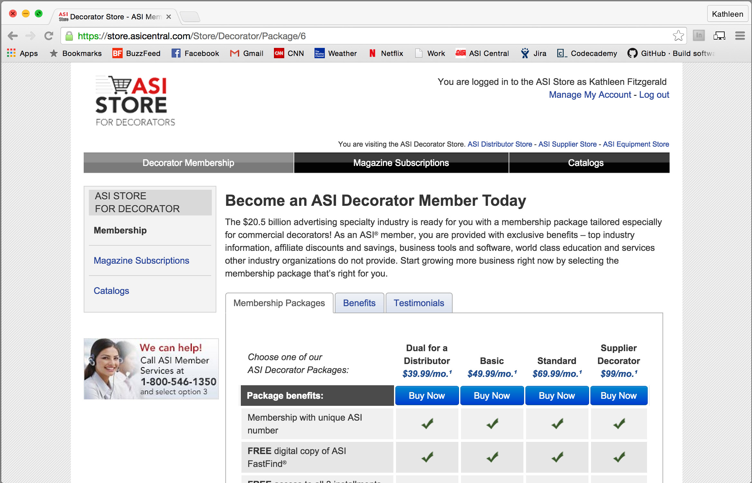Switch to the Benefits tab
The height and width of the screenshot is (483, 752).
359,303
